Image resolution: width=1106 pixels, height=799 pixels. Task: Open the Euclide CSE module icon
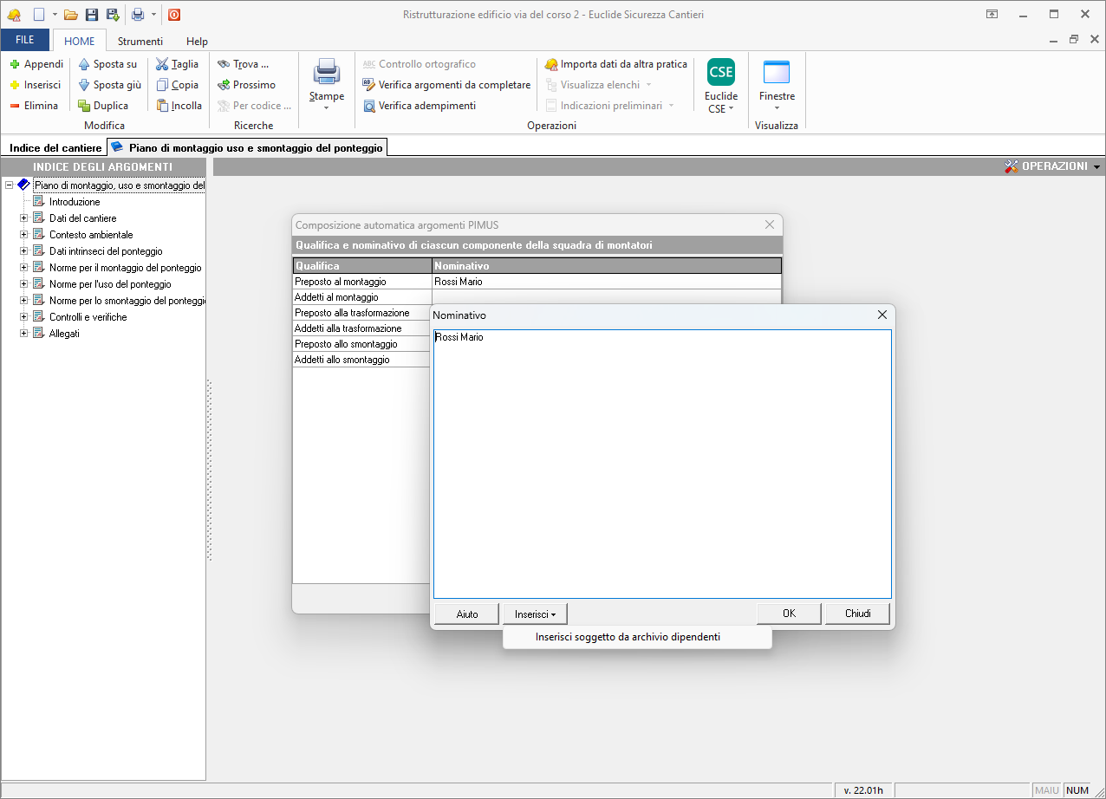coord(720,73)
